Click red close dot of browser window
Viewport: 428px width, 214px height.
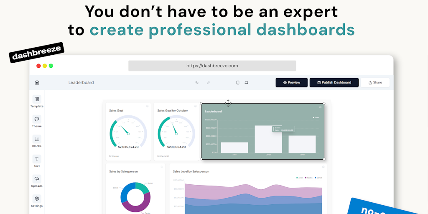click(x=38, y=66)
